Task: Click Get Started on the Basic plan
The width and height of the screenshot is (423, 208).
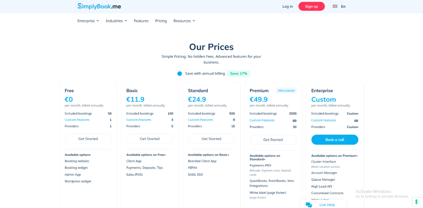Action: [x=150, y=139]
